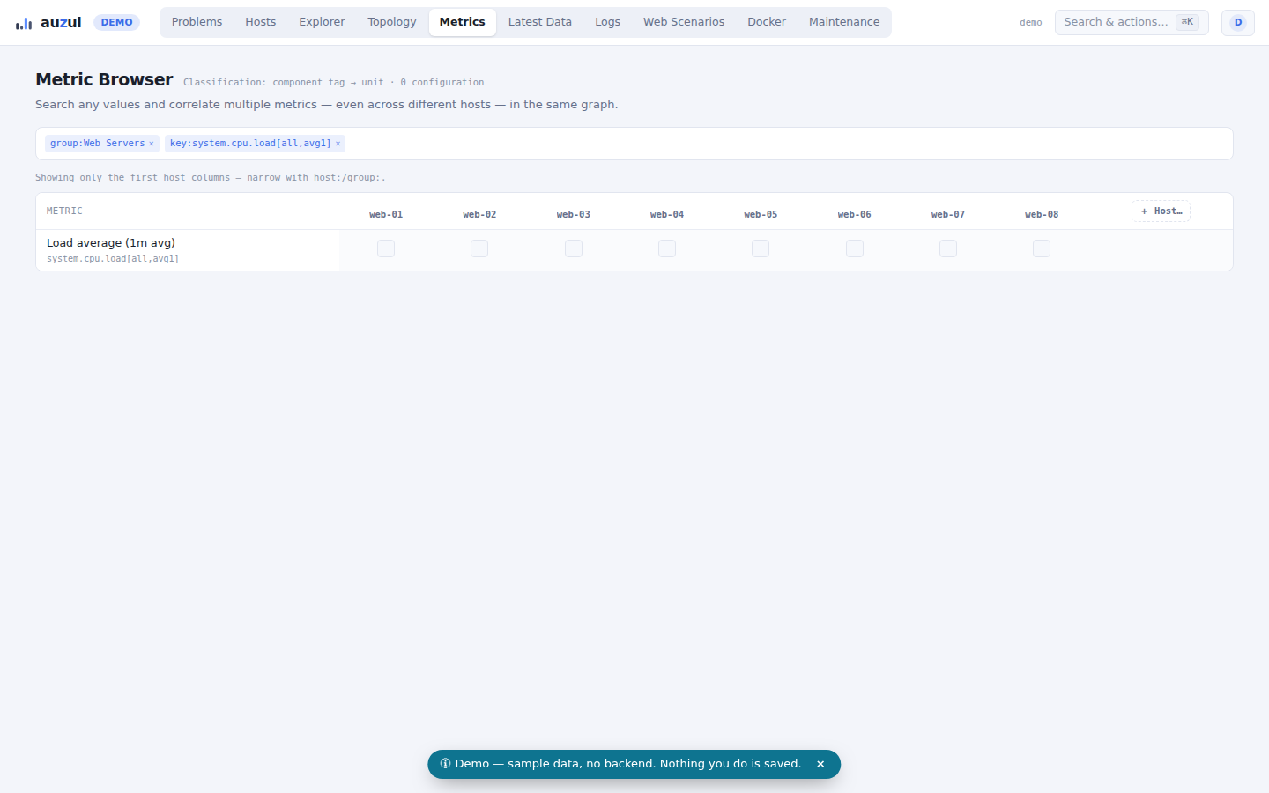Viewport: 1269px width, 793px height.
Task: Click the web-05 column header
Action: click(761, 214)
